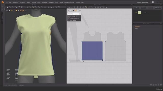
Task: Toggle the avatar head display icon
Action: point(21,11)
